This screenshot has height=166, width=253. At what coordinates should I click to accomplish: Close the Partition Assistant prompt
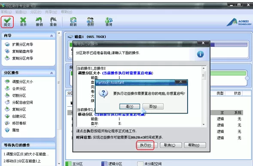181,82
